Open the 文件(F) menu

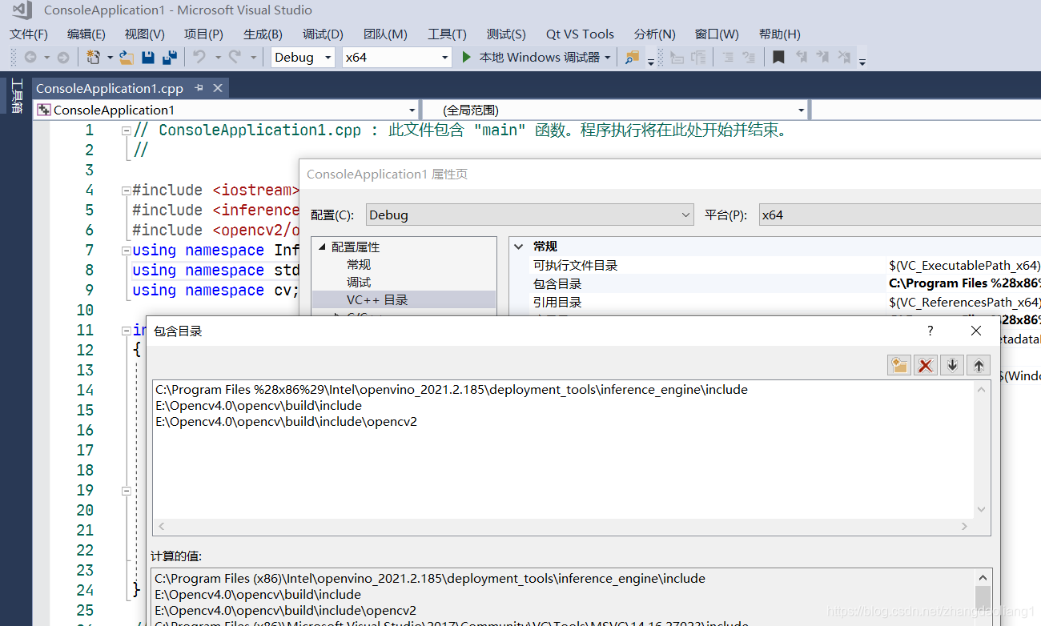click(x=29, y=34)
